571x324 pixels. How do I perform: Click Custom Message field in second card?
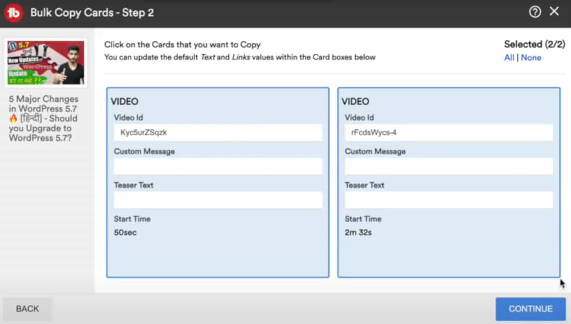pyautogui.click(x=449, y=166)
